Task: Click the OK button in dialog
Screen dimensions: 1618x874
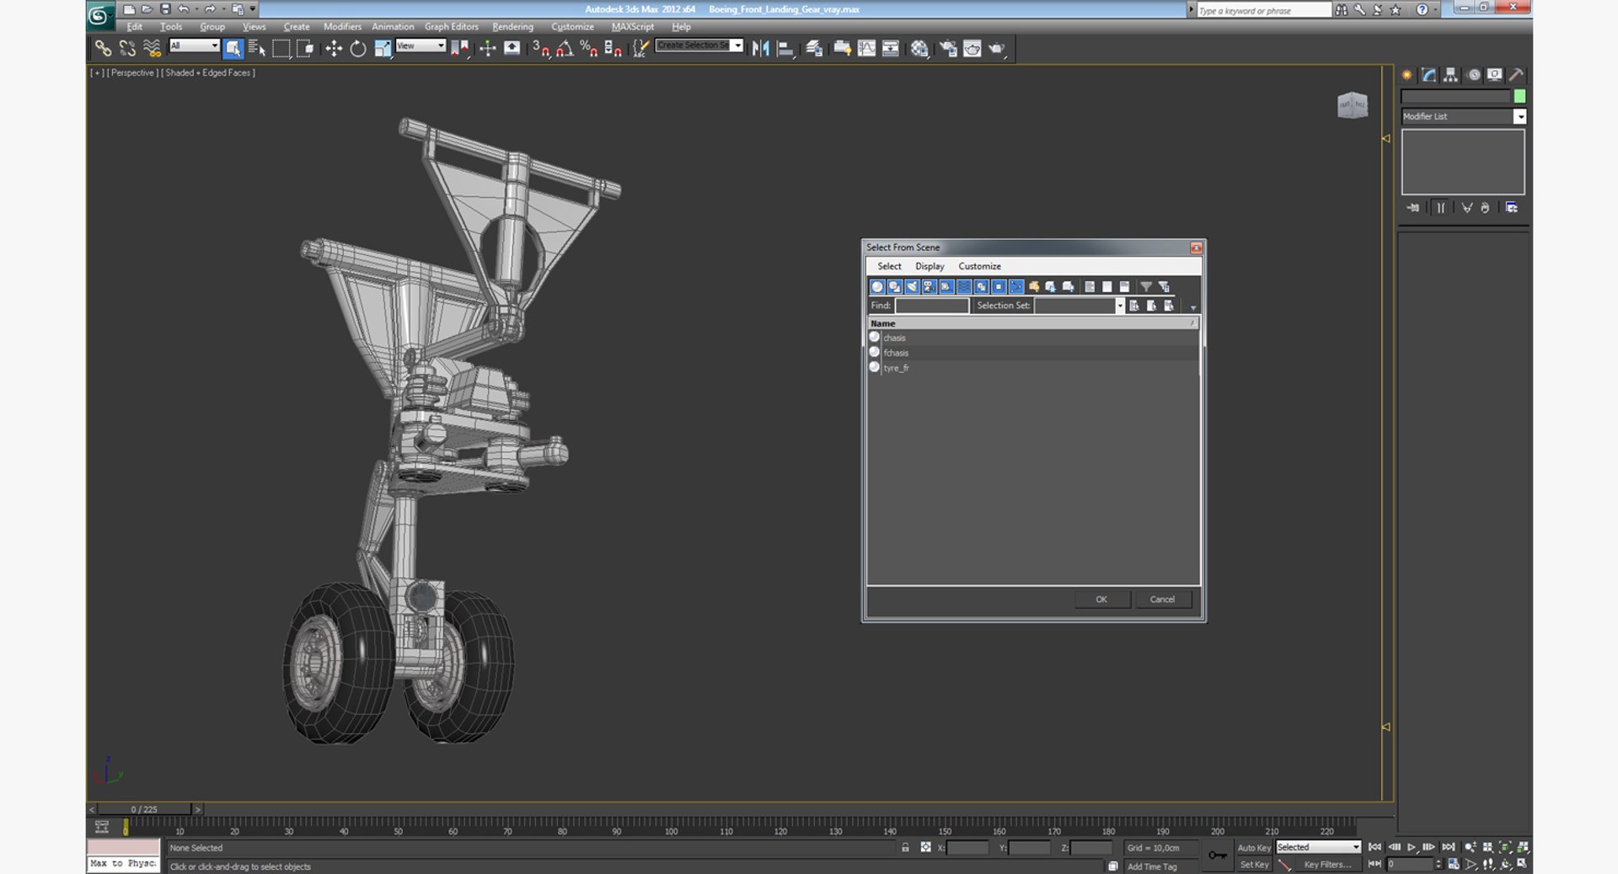Action: point(1101,600)
